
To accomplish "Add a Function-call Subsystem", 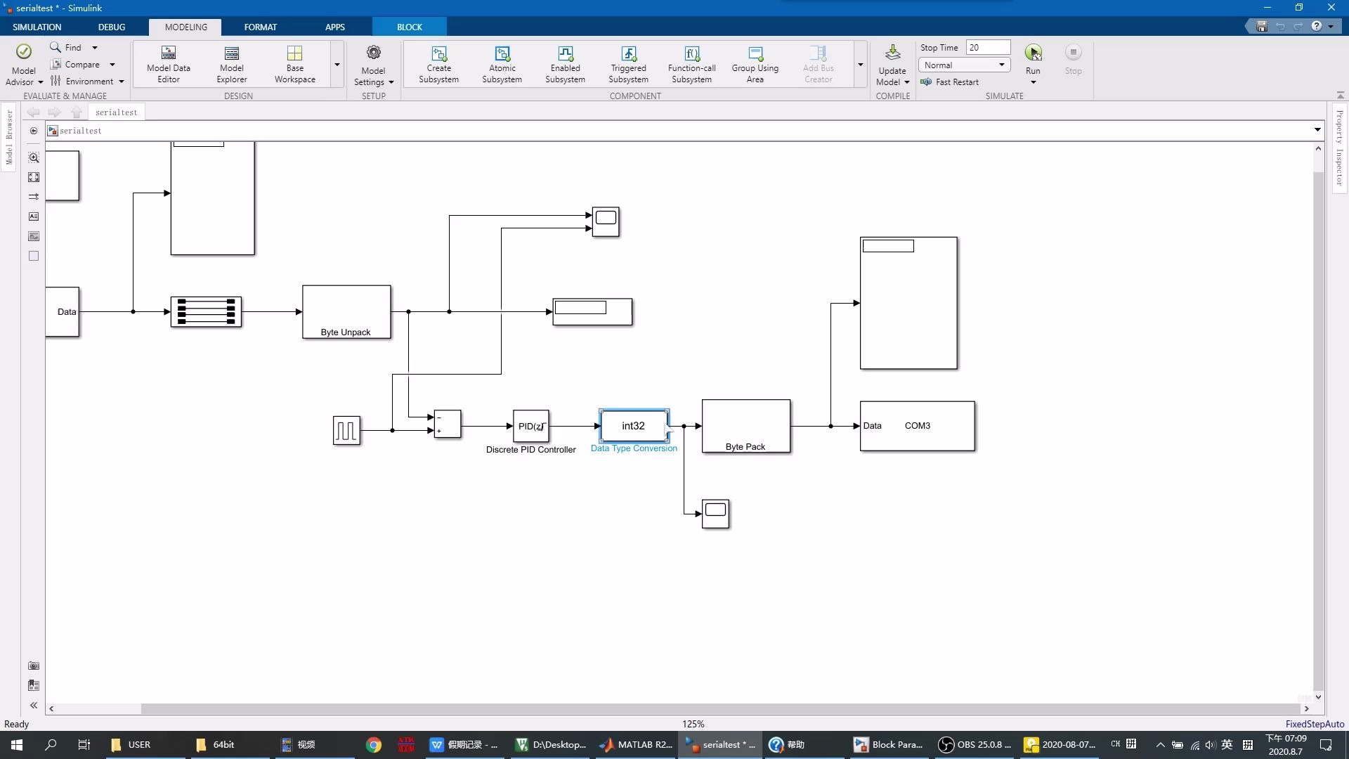I will pos(691,63).
